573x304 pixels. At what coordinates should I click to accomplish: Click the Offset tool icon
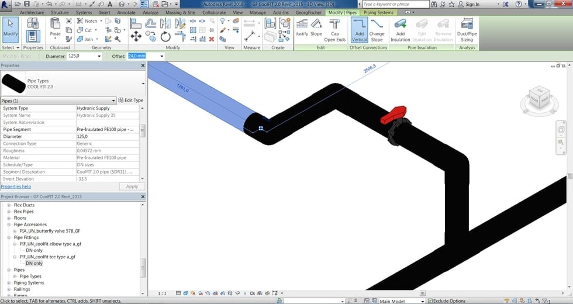point(151,23)
